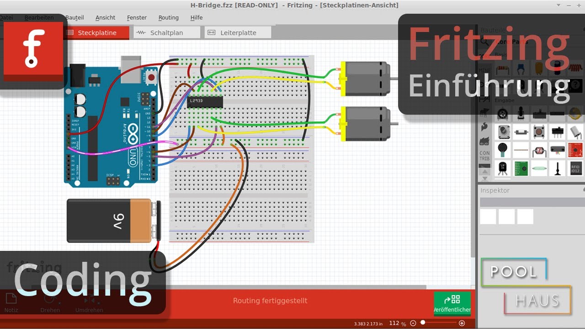Select the green glass reed switch part
585x329 pixels.
(539, 168)
